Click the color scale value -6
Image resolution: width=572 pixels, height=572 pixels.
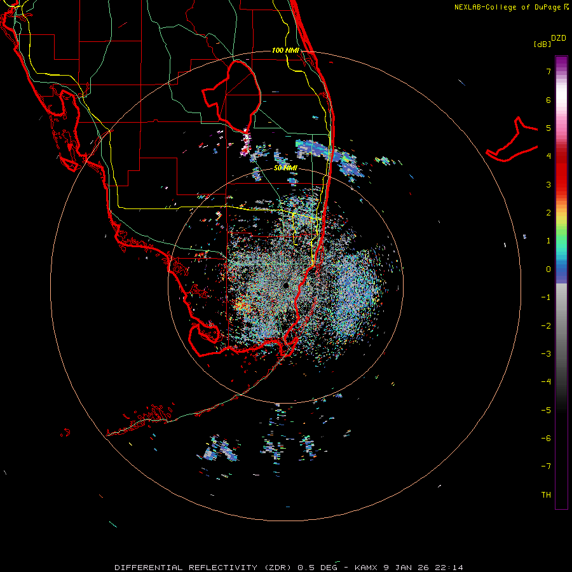[546, 438]
